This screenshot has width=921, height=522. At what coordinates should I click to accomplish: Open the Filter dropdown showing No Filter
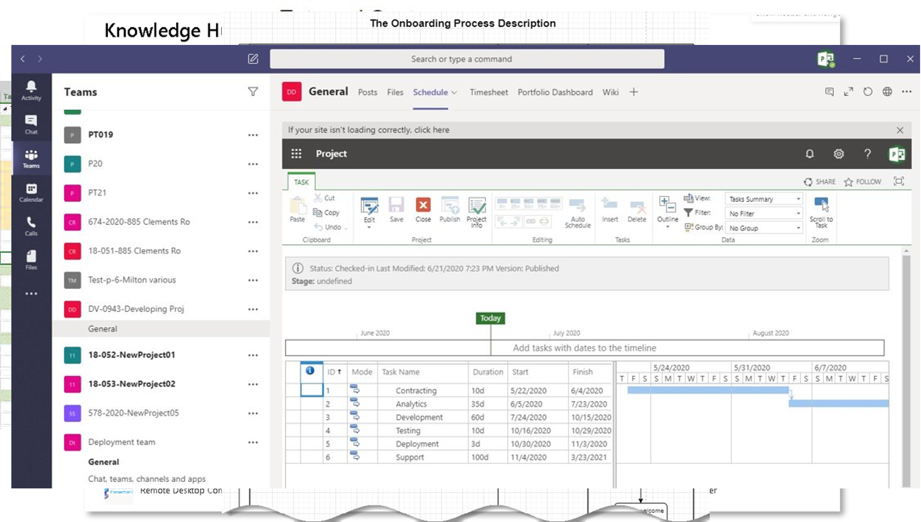tap(764, 213)
